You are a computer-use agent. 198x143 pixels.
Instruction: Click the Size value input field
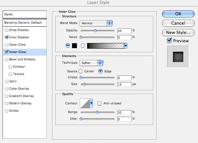pyautogui.click(x=125, y=84)
